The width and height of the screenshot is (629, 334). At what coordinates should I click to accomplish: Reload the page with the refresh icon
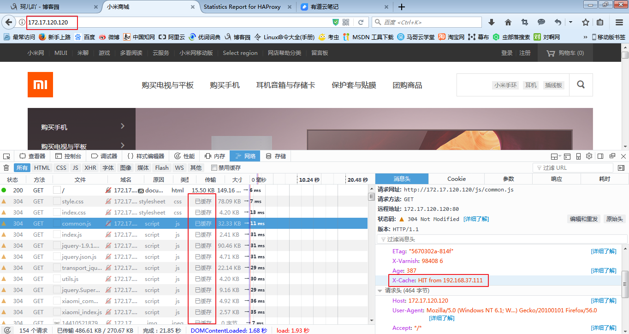click(x=361, y=22)
